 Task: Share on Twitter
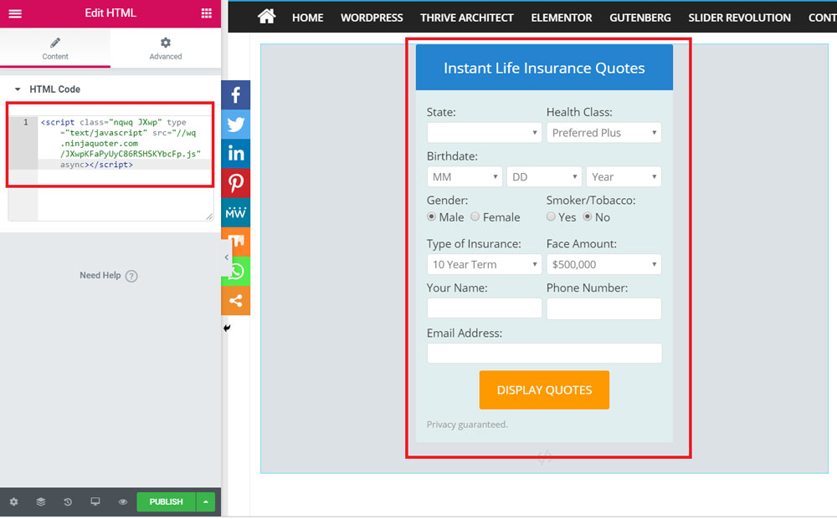point(235,125)
